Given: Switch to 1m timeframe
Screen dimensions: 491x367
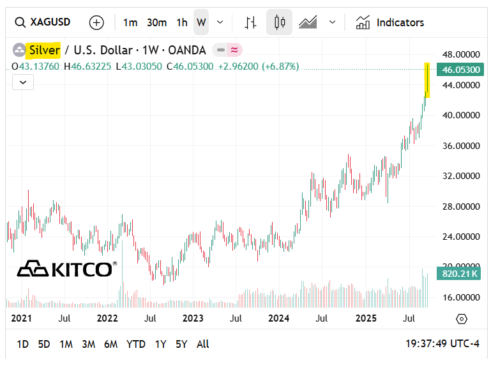Looking at the screenshot, I should pos(130,22).
